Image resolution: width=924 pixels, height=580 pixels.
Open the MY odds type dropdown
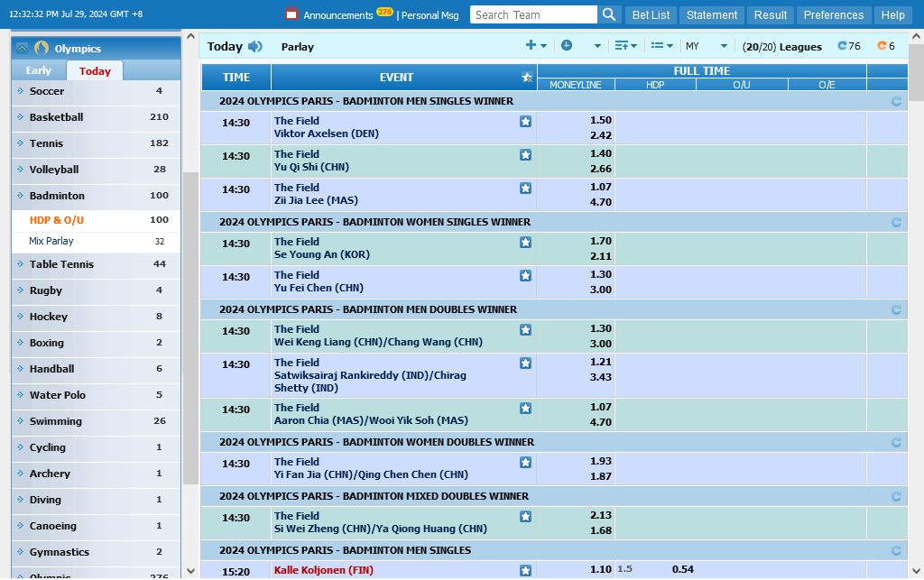click(707, 46)
